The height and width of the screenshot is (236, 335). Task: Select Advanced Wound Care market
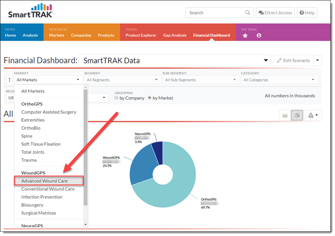pos(49,181)
